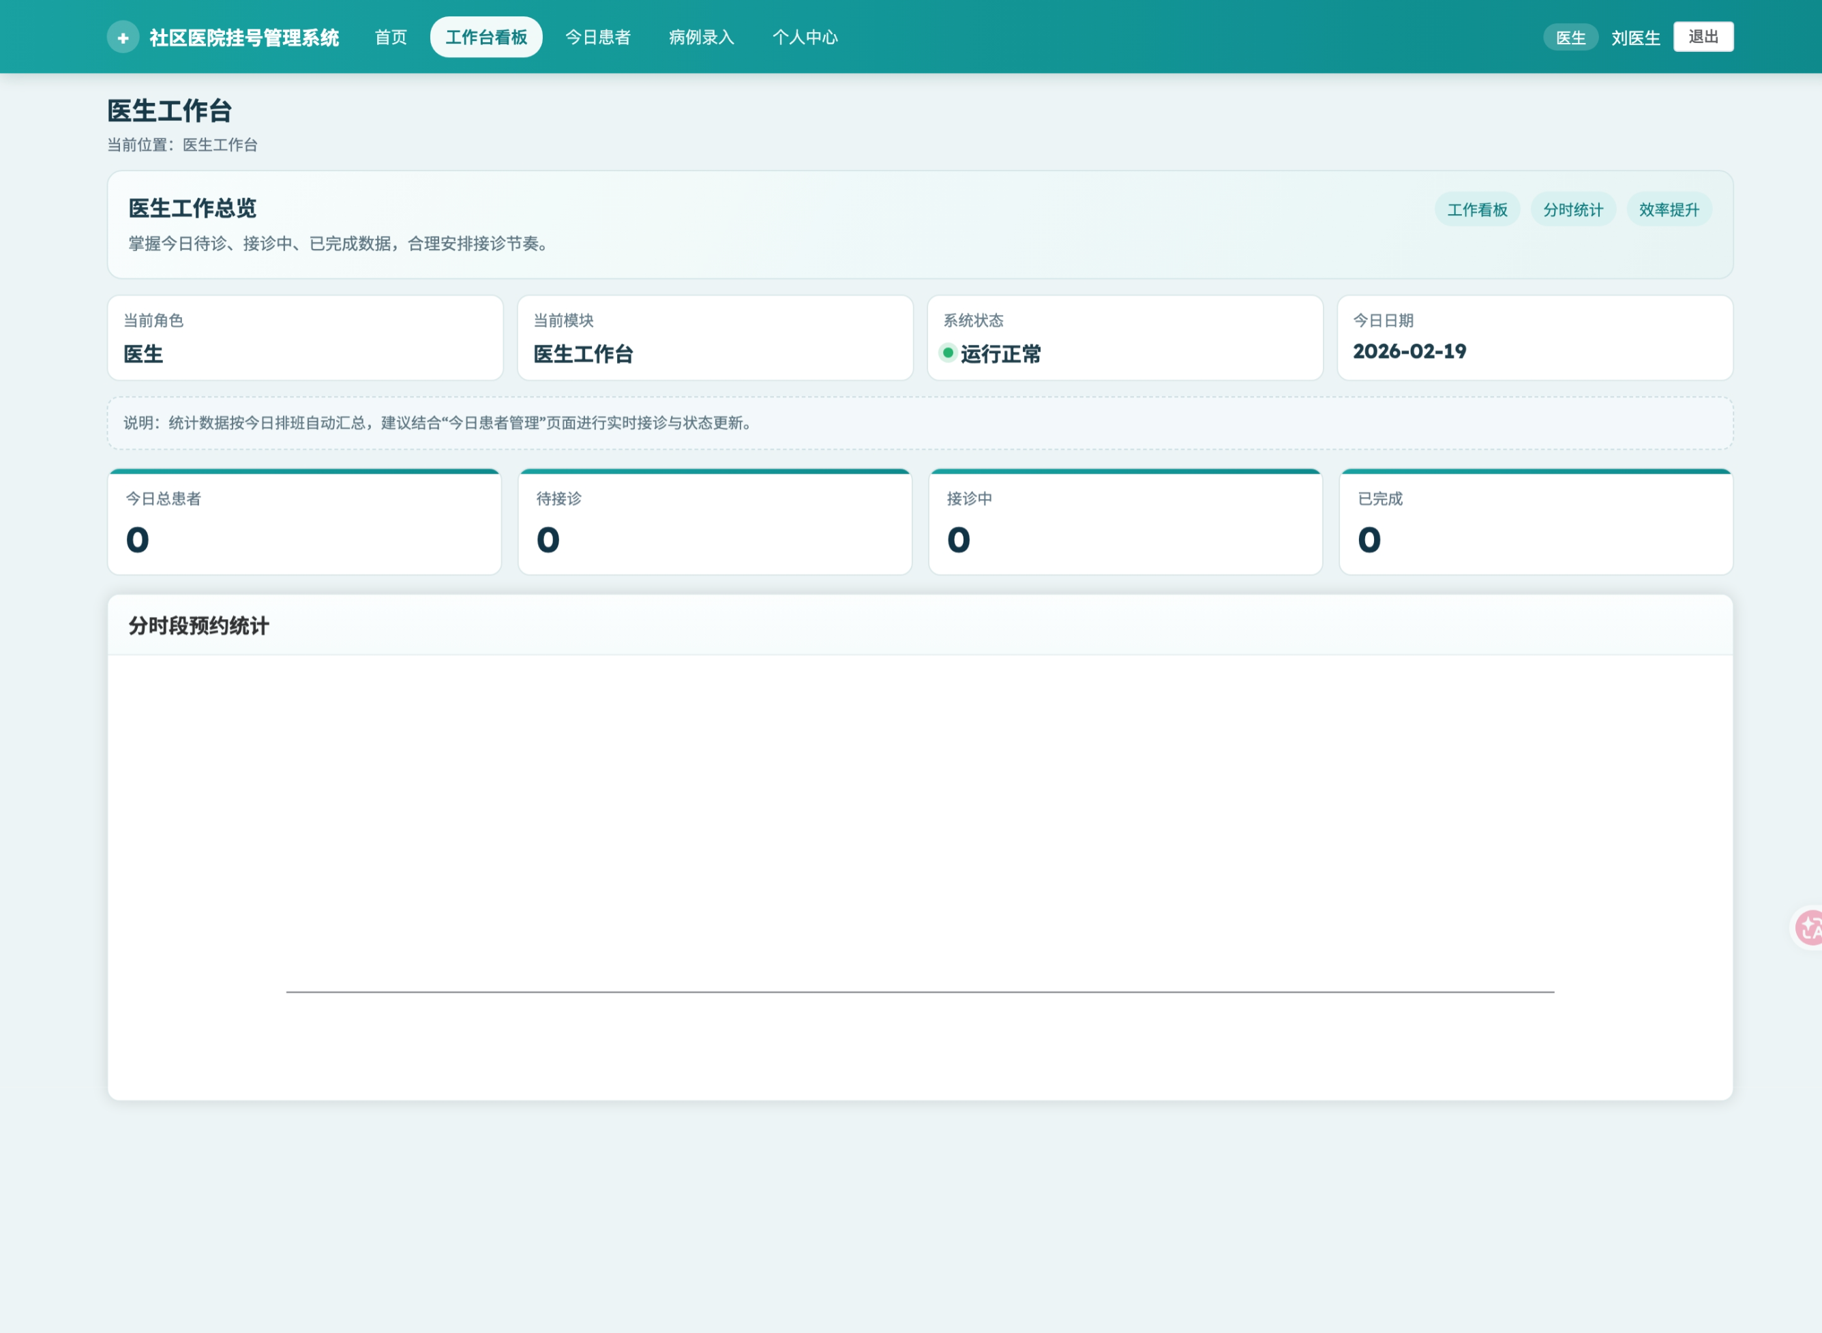The height and width of the screenshot is (1333, 1822).
Task: Click the 工作看板 tag chip
Action: (1477, 210)
